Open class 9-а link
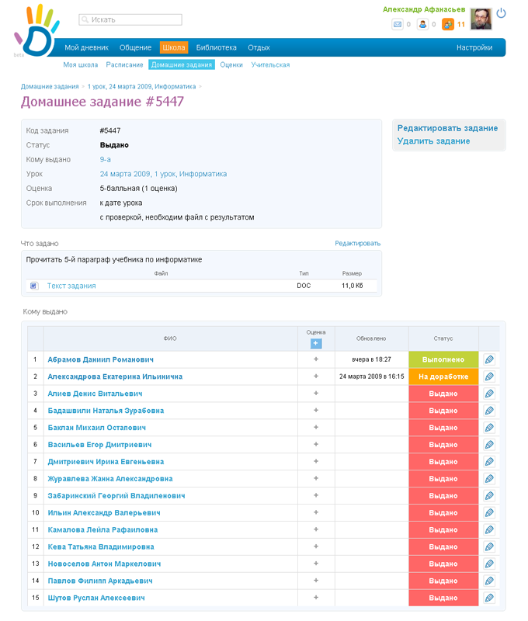528x621 pixels. click(x=105, y=159)
